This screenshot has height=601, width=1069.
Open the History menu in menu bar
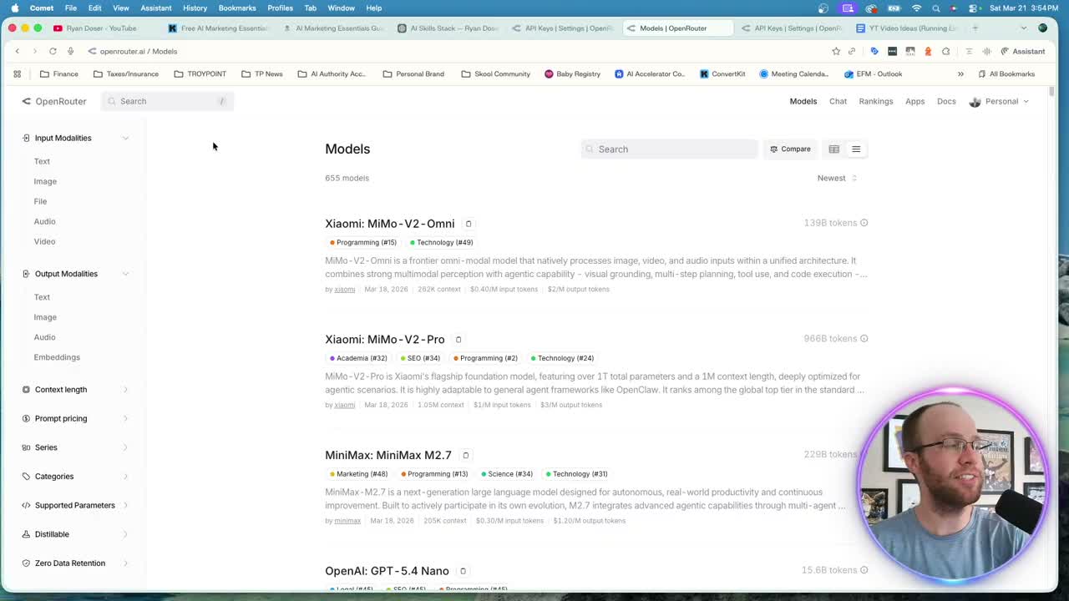tap(195, 8)
